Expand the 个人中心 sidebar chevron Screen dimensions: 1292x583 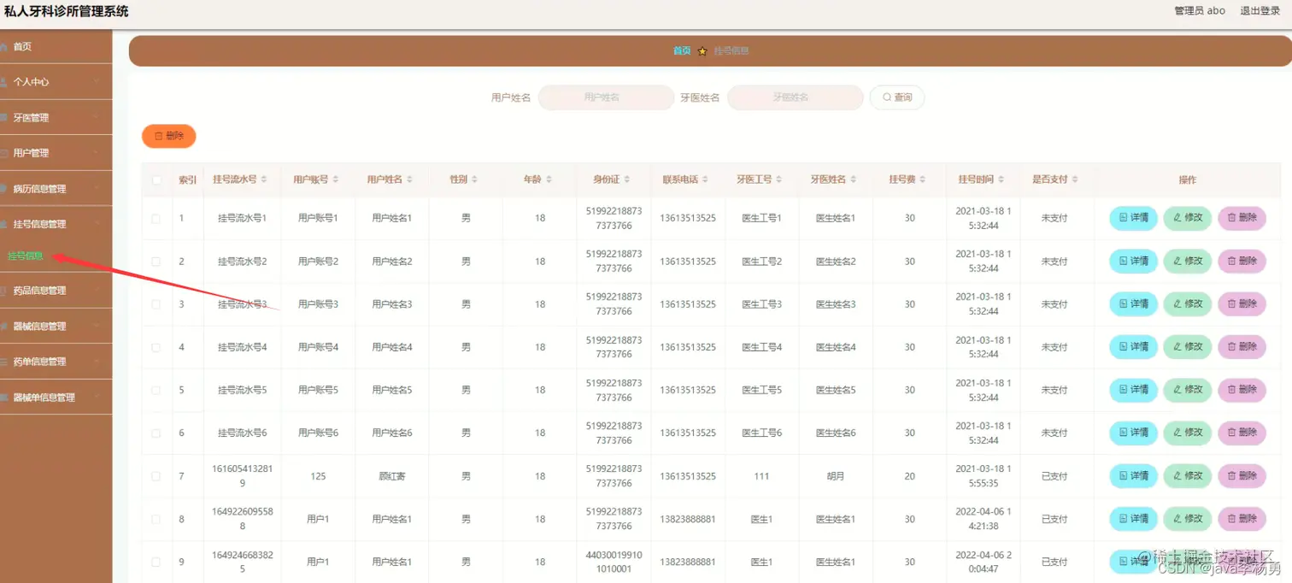pyautogui.click(x=97, y=82)
